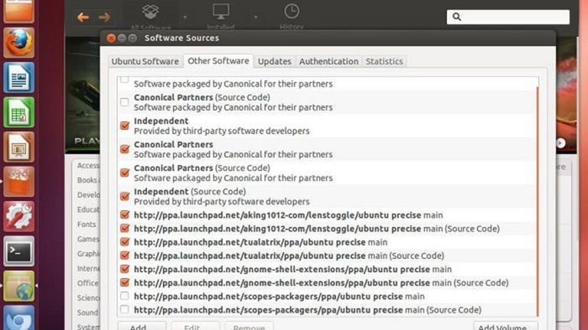Uncheck checked Canonical Partners (Source Code)

[x=125, y=173]
